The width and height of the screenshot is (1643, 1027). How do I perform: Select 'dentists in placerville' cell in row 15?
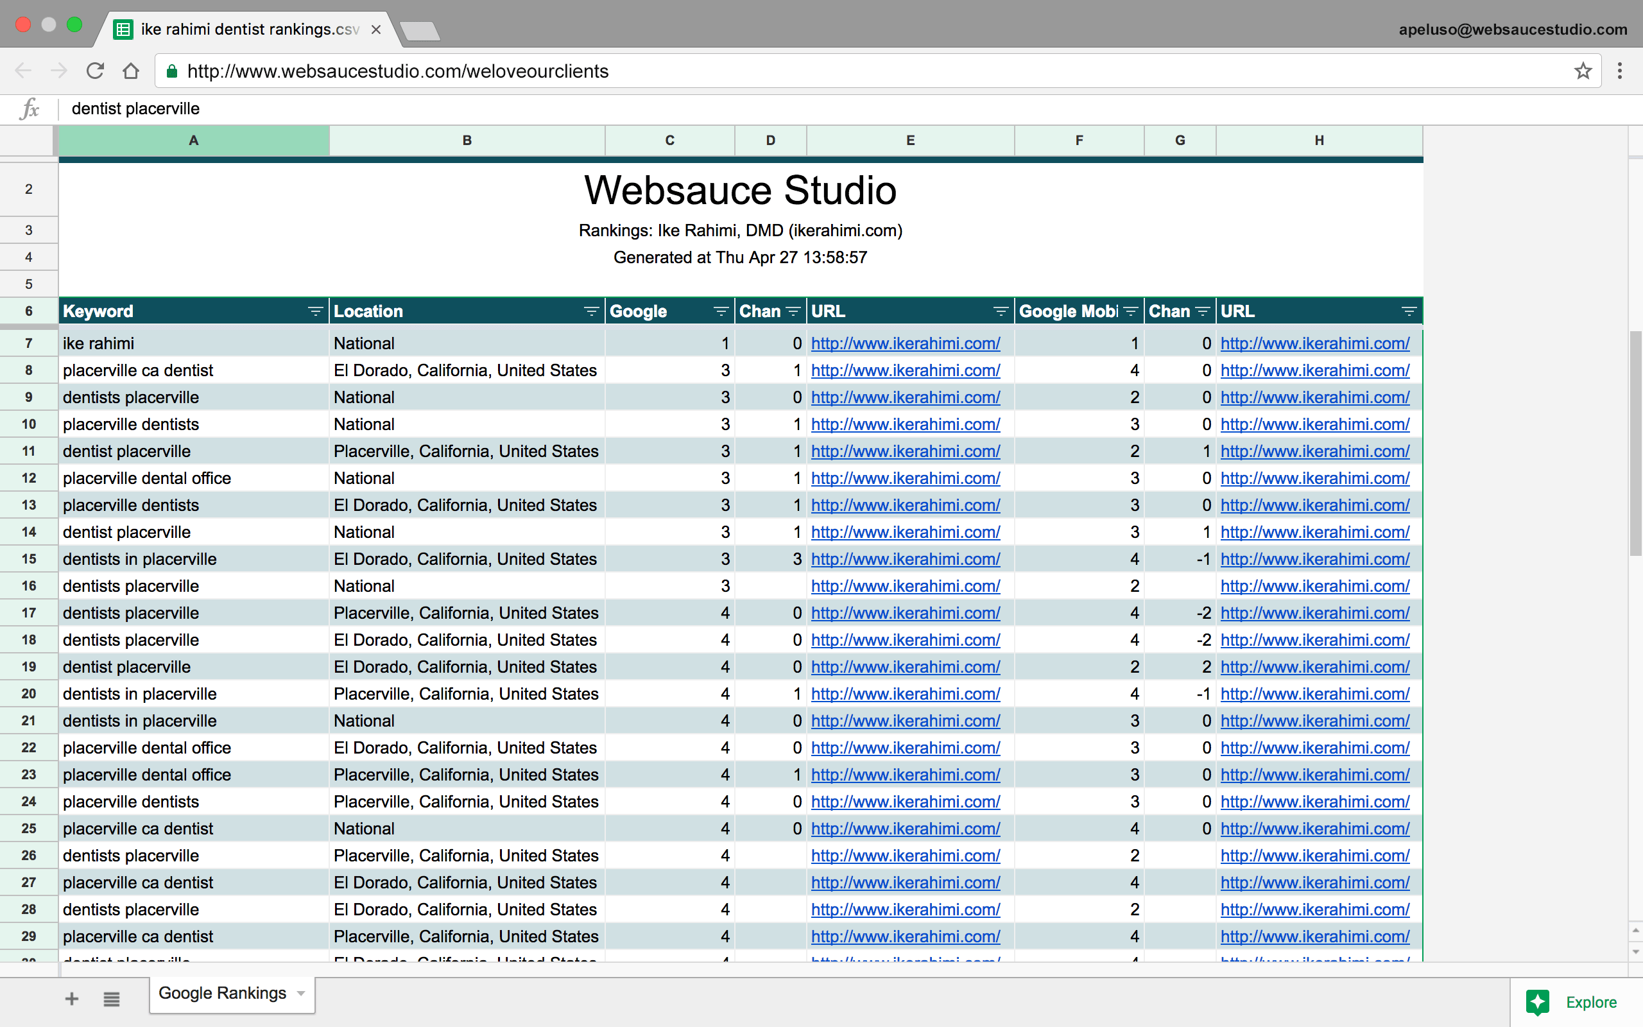(193, 559)
